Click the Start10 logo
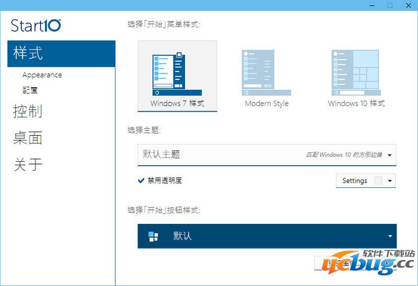Viewport: 418px width, 286px height. coord(36,25)
